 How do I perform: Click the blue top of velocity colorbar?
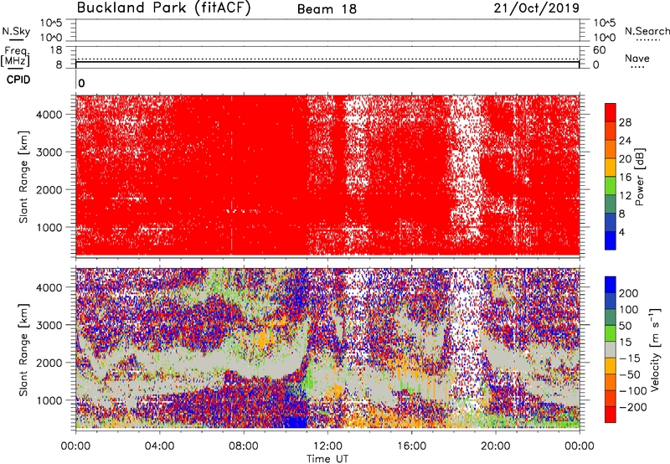611,285
